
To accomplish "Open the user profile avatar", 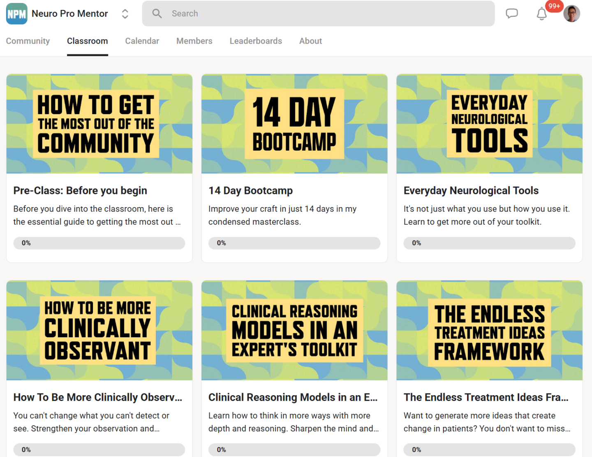I will pyautogui.click(x=571, y=14).
